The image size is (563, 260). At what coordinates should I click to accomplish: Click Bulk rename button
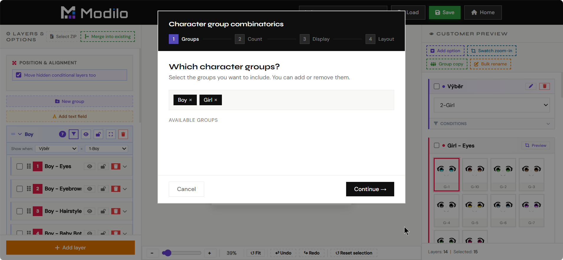[490, 64]
